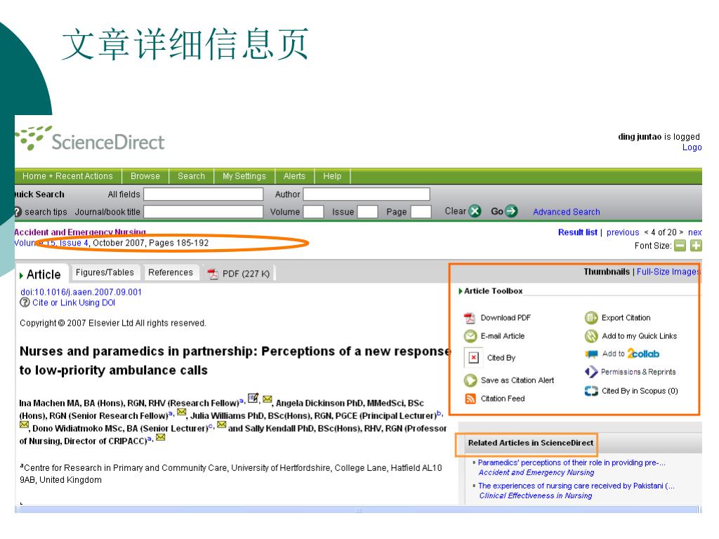
Task: Decrease font size with minus icon
Action: pos(680,246)
